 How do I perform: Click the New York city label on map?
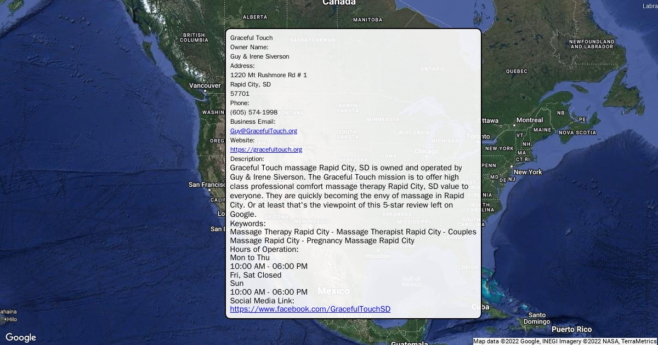[527, 172]
